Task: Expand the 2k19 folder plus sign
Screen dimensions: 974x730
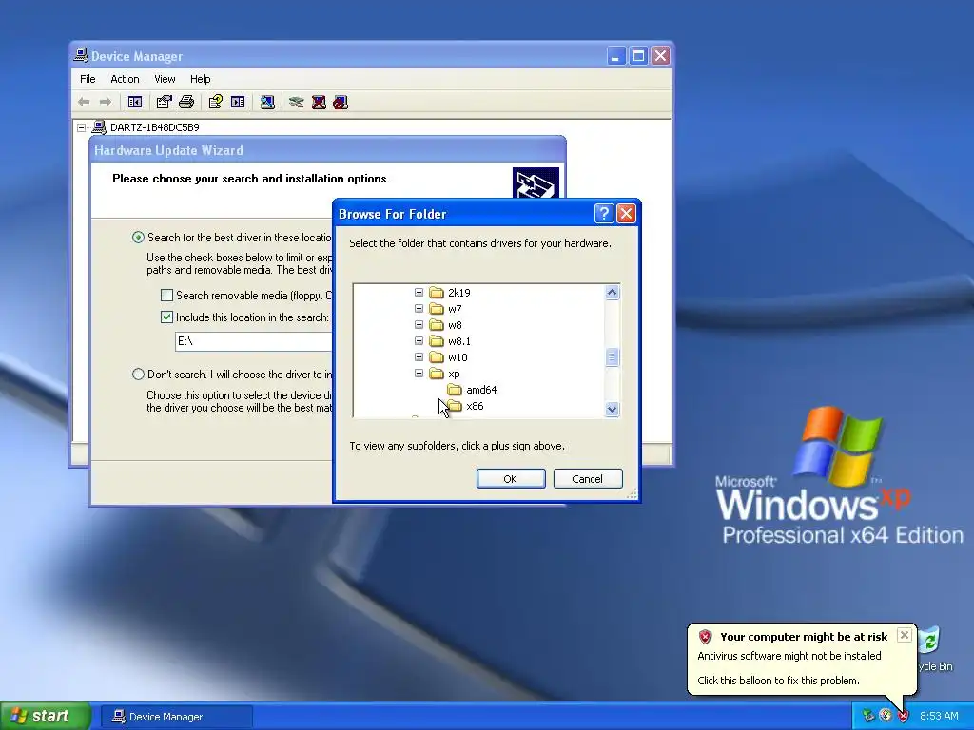Action: tap(419, 293)
